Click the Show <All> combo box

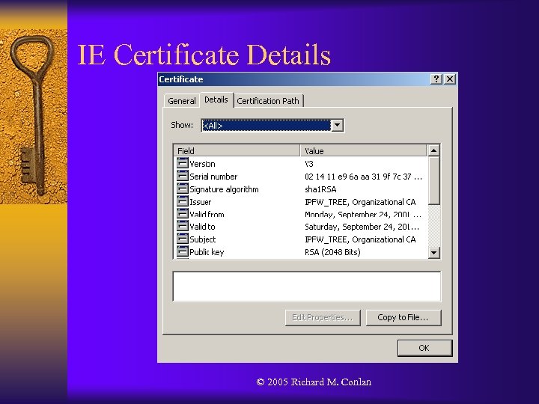(x=272, y=126)
